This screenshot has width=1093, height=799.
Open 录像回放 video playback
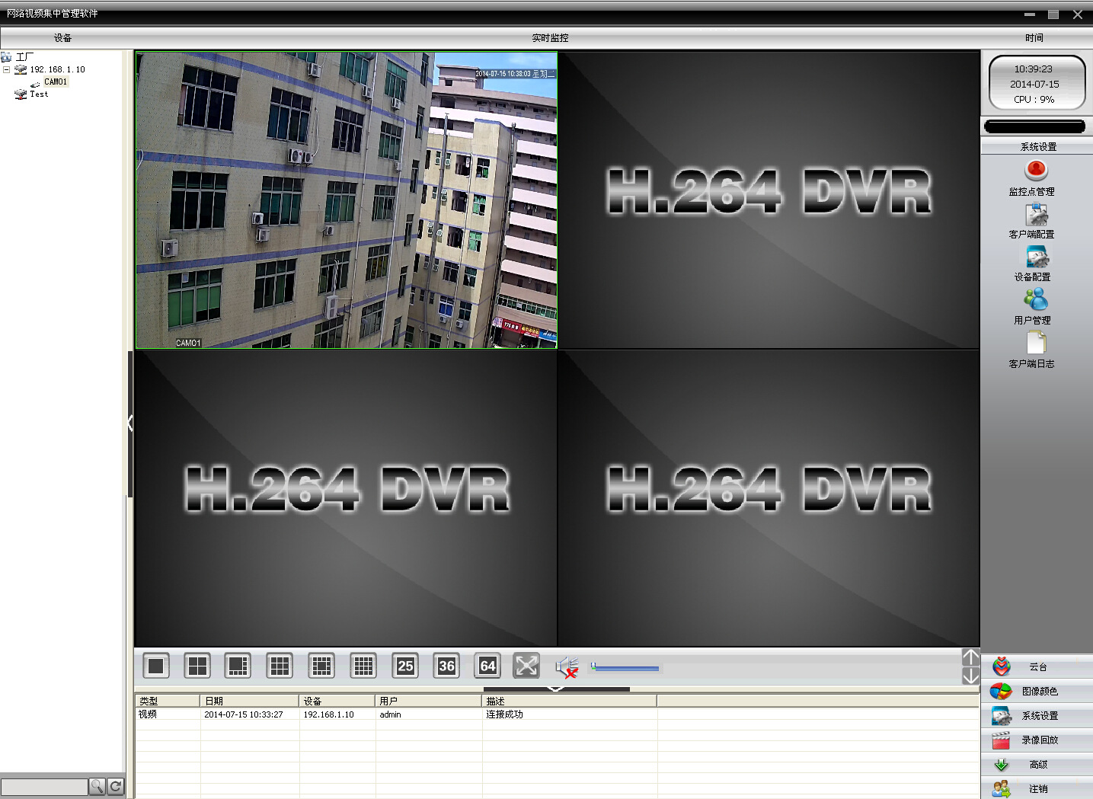pyautogui.click(x=1037, y=740)
